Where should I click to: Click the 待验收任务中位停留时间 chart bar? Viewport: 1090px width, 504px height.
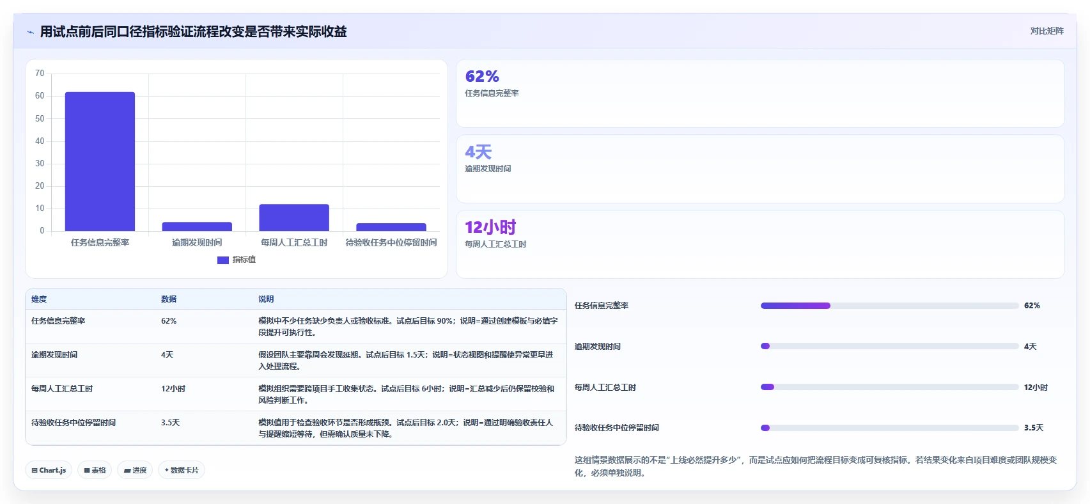coord(391,227)
